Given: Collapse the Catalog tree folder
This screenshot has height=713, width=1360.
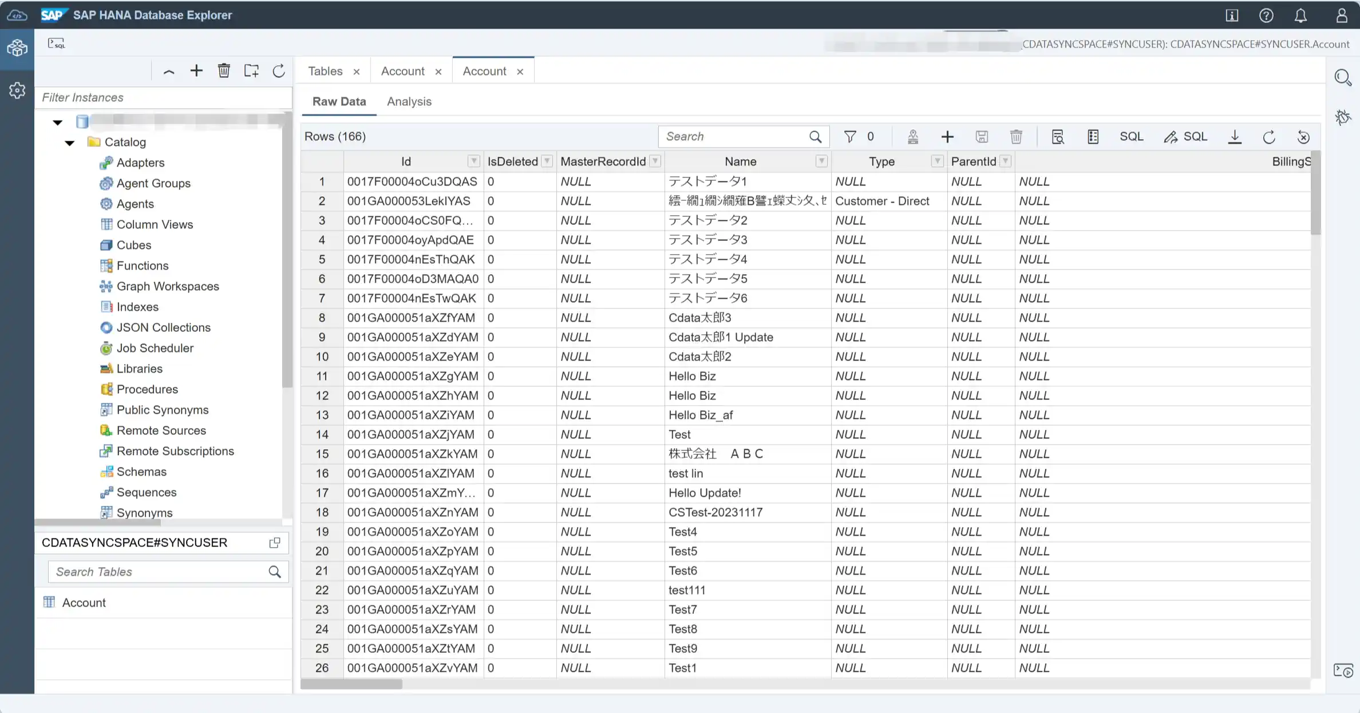Looking at the screenshot, I should point(70,142).
